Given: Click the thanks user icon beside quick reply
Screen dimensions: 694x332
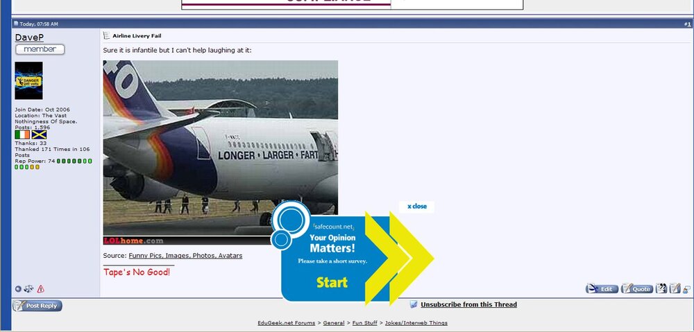Looking at the screenshot, I should pos(686,290).
